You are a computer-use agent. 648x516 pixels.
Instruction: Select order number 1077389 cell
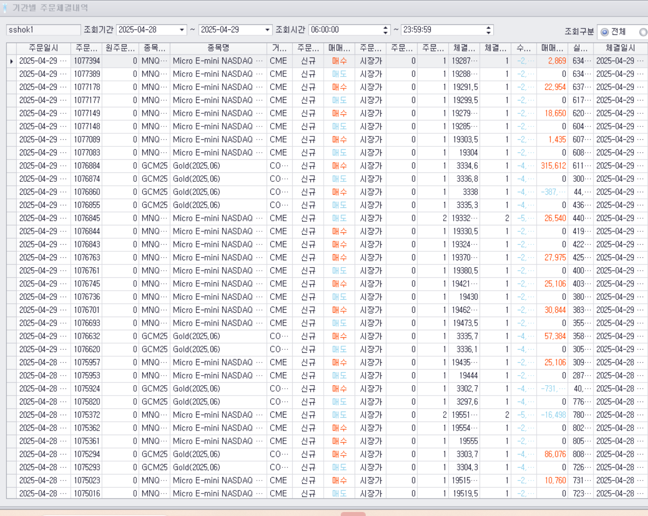(86, 74)
